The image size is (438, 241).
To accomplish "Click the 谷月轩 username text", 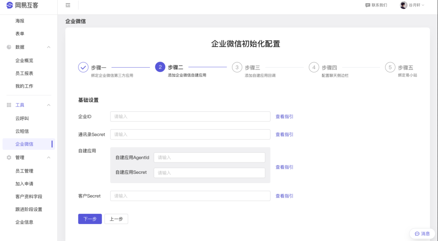I will [x=414, y=5].
